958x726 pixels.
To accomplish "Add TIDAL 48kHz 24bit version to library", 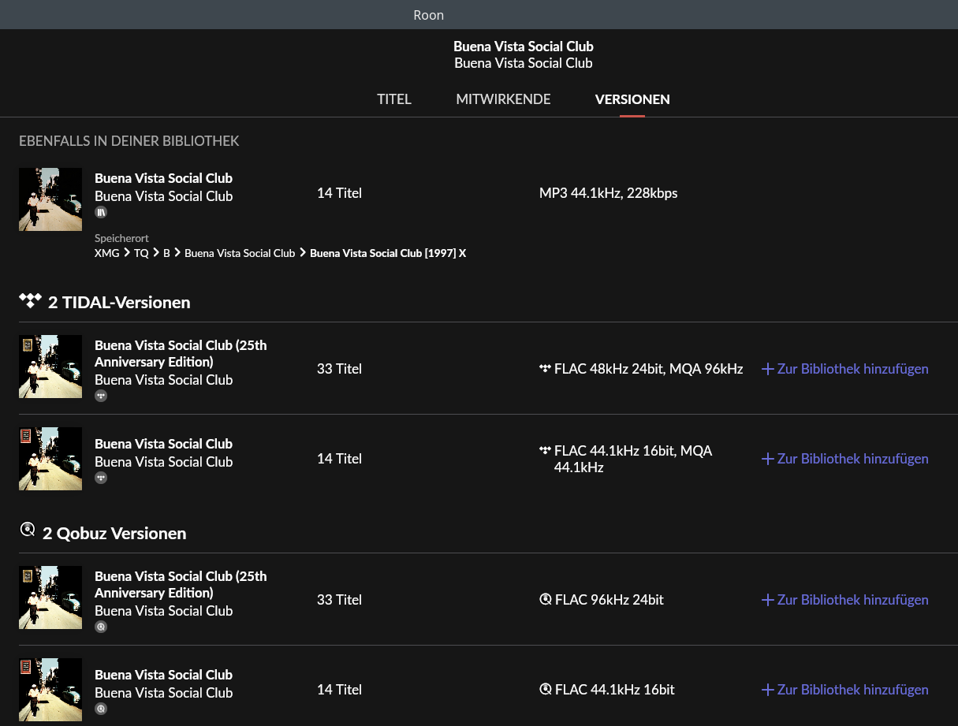I will pos(844,369).
